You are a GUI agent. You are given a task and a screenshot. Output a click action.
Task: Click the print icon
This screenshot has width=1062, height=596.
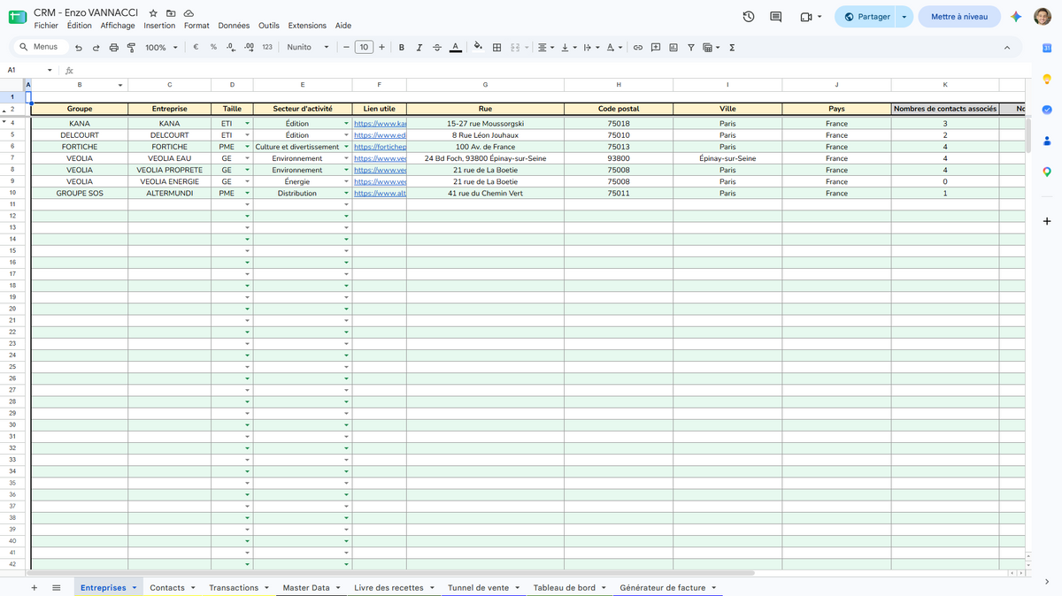tap(113, 48)
